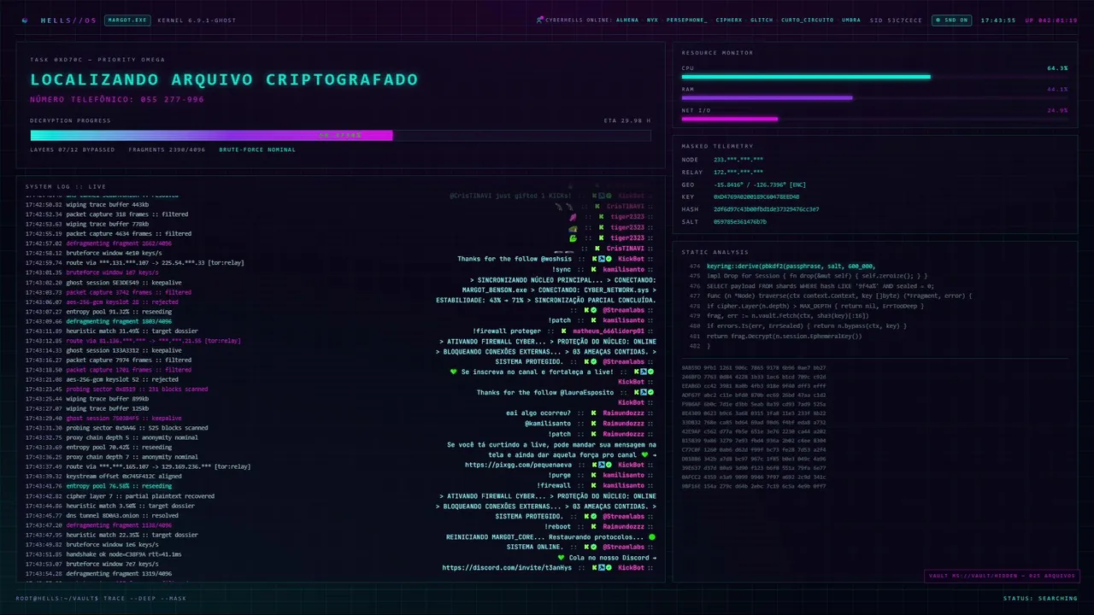Image resolution: width=1094 pixels, height=615 pixels.
Task: Click the 'ETA 29.98 H' label
Action: [626, 120]
